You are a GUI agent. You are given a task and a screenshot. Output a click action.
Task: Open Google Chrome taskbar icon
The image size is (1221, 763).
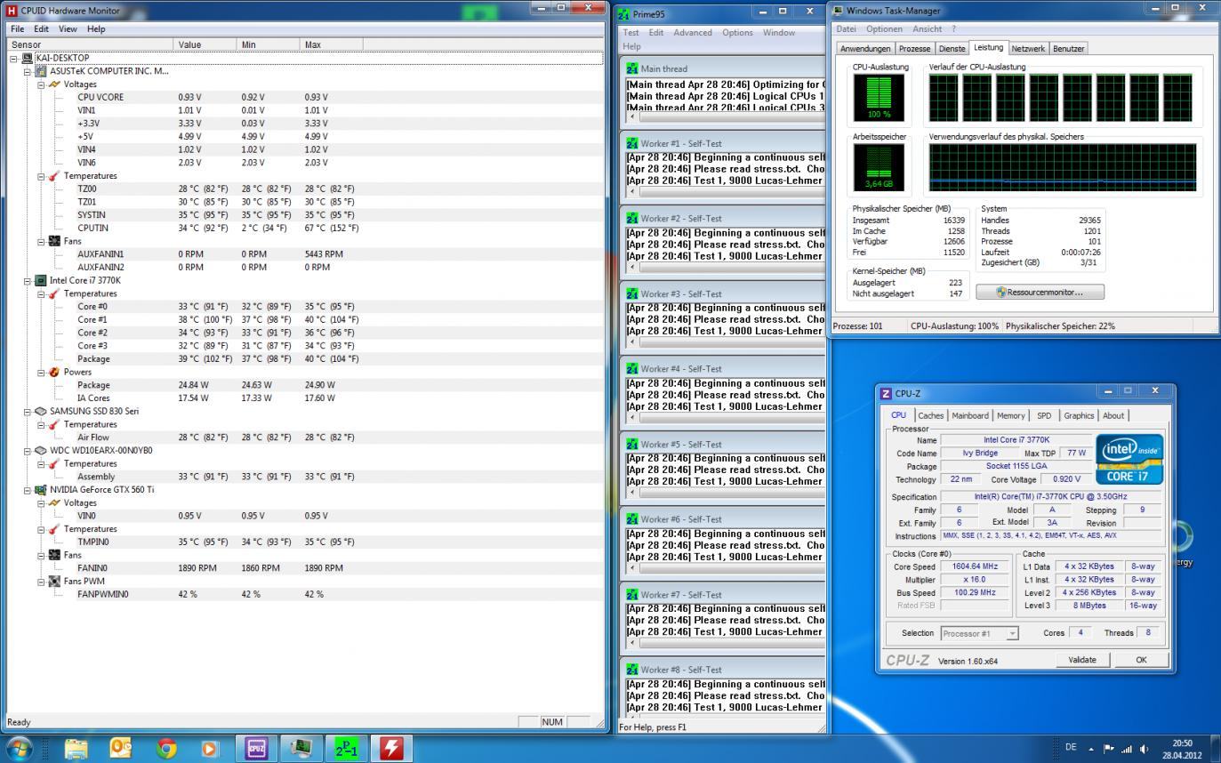tap(166, 748)
